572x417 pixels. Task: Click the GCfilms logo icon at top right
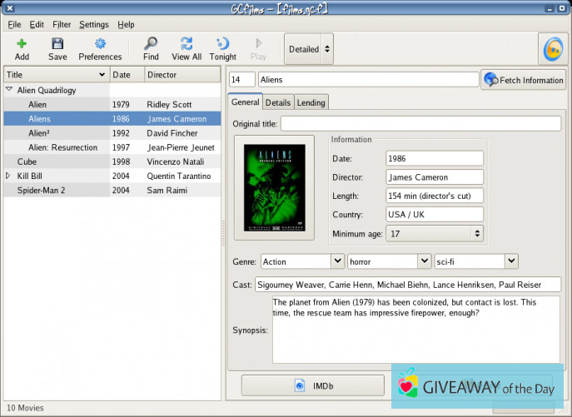coord(551,50)
